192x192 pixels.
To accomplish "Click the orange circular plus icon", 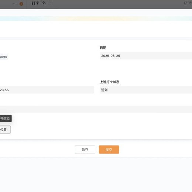I will click(x=21, y=4).
